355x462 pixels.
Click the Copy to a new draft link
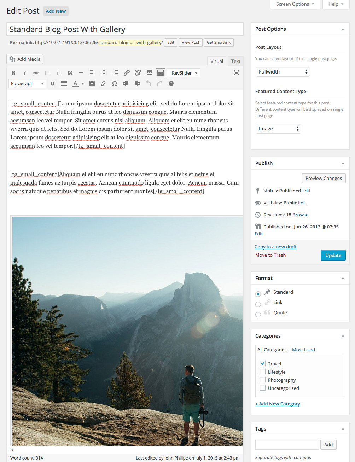[x=275, y=247]
